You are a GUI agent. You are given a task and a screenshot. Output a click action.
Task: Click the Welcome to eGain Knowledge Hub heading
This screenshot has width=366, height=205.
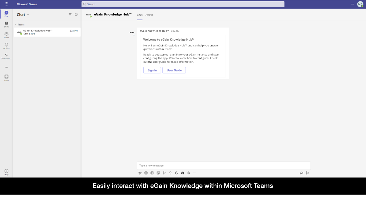pyautogui.click(x=169, y=40)
